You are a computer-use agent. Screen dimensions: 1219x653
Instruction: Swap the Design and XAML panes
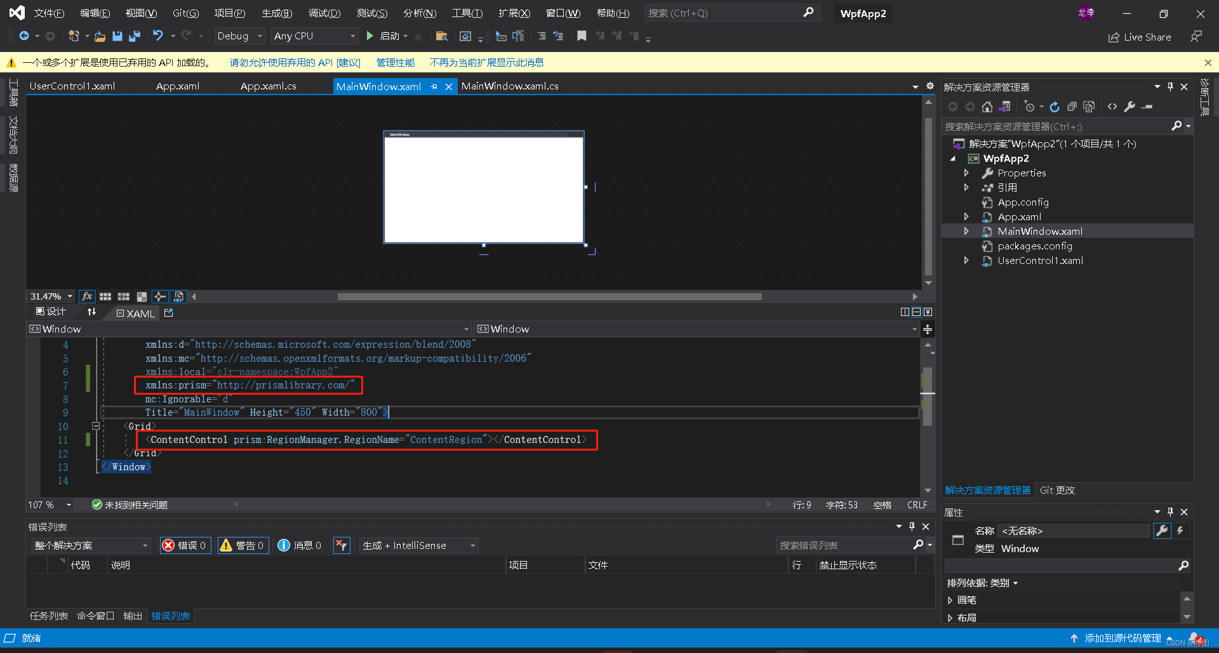point(91,312)
